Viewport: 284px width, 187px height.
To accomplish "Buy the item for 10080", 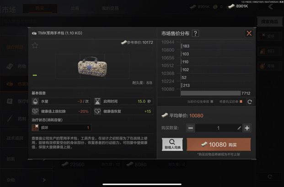I will [219, 144].
